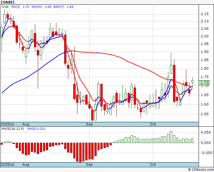This screenshot has width=214, height=172.
Task: Click the EMA(7) legend label
Action: (59, 7)
